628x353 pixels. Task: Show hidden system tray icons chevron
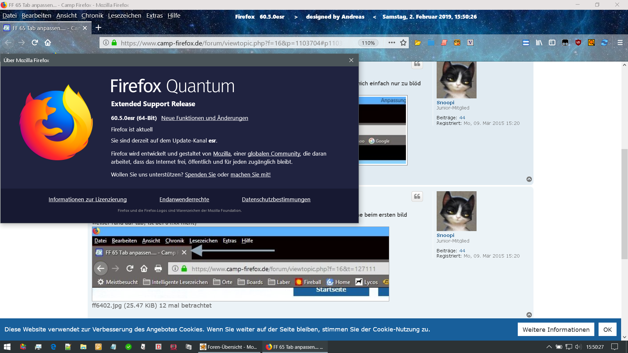(x=549, y=347)
